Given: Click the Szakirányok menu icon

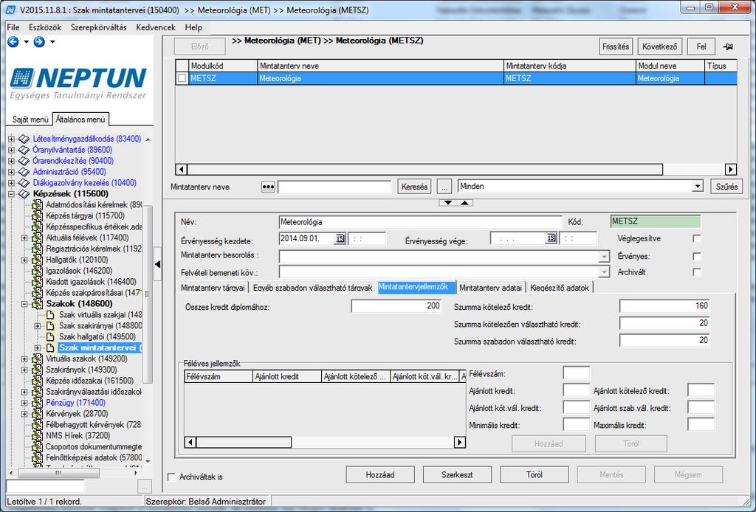Looking at the screenshot, I should point(37,370).
